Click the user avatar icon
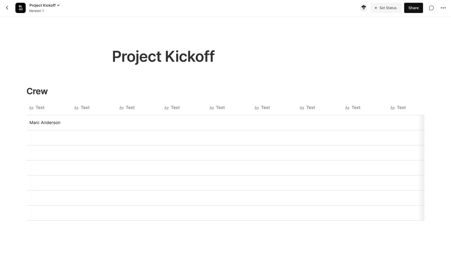The width and height of the screenshot is (451, 258). [363, 8]
